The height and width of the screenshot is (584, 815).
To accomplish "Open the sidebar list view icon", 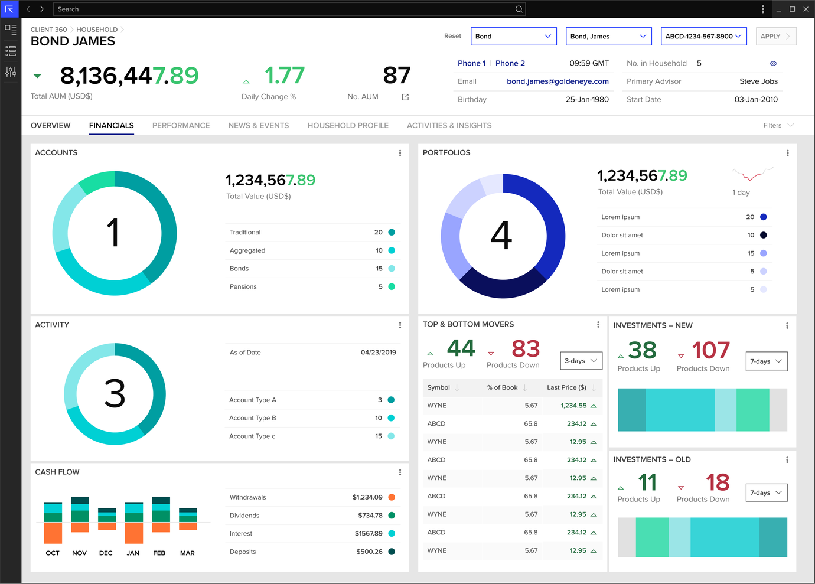I will (x=11, y=51).
